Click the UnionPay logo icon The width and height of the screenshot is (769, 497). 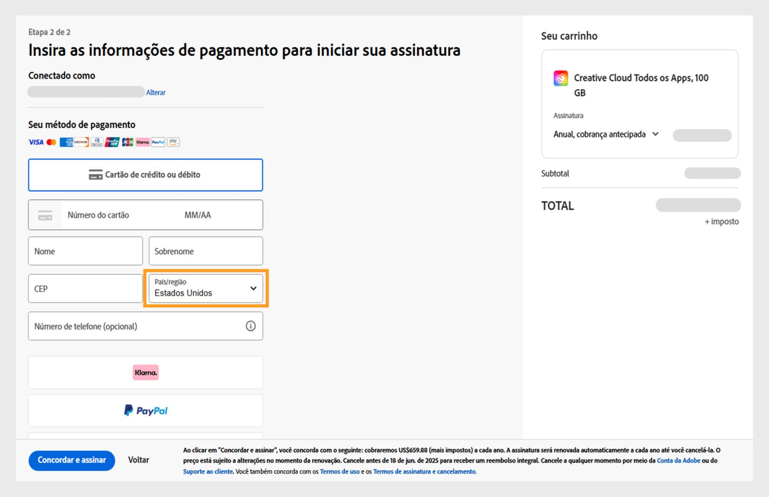[x=112, y=142]
